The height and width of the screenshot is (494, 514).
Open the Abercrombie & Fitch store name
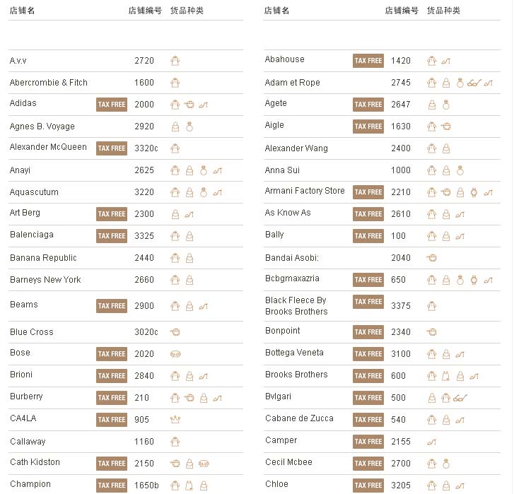(x=49, y=83)
